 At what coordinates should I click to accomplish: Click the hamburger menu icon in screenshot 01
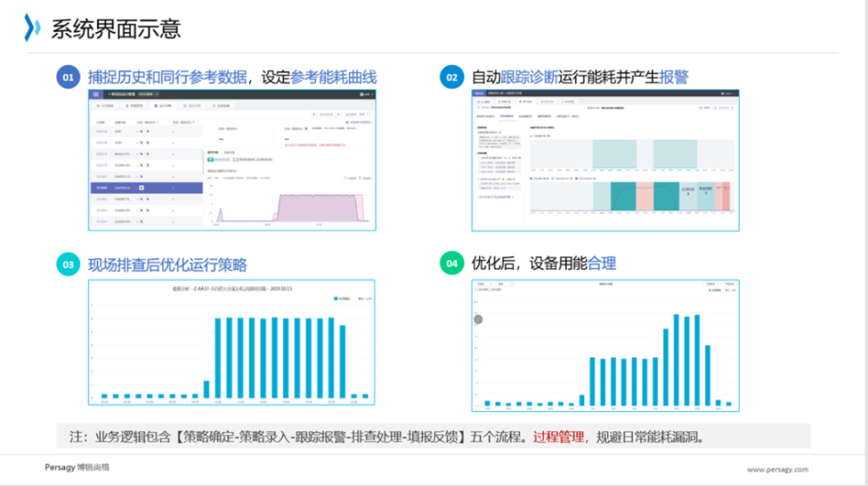point(95,94)
